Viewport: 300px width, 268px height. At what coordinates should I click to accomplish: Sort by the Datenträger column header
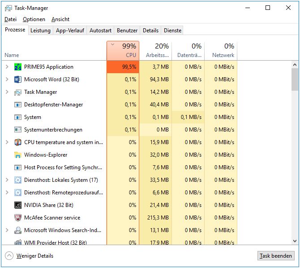188,51
